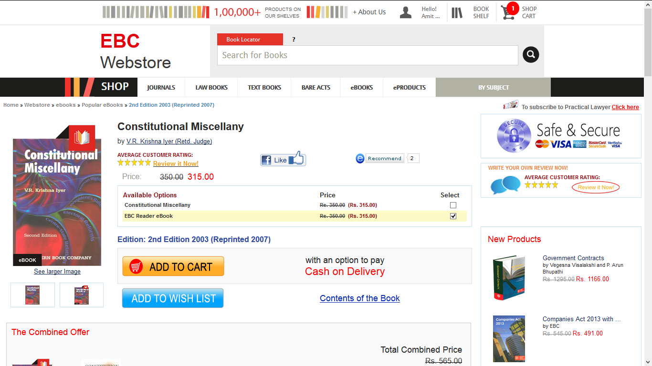Click the Recommend 'e' icon

point(360,158)
